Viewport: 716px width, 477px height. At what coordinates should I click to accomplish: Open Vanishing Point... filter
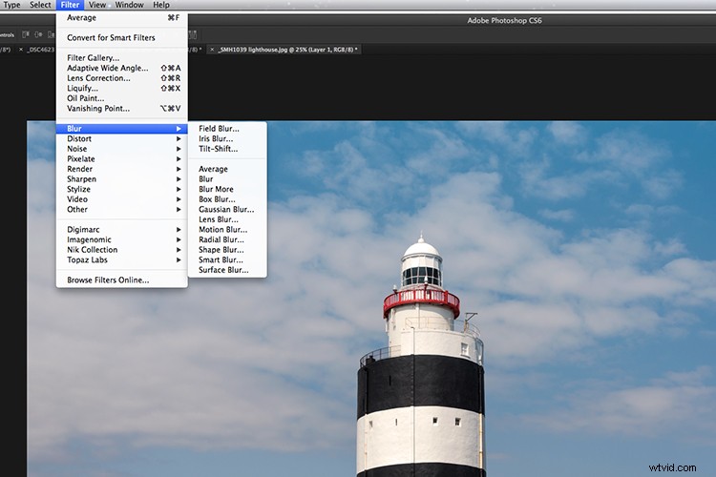click(x=122, y=108)
